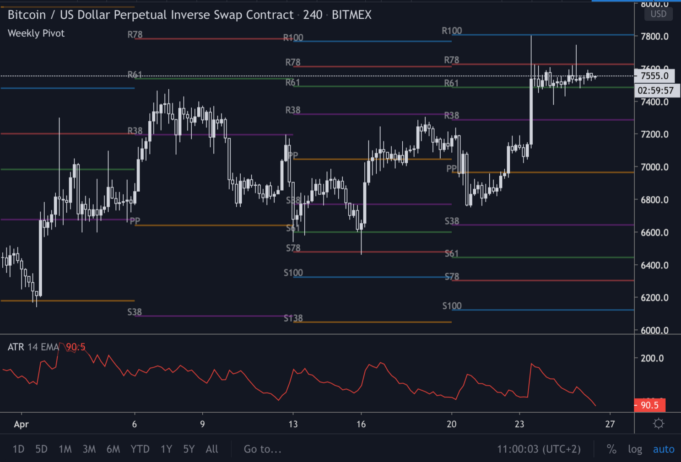This screenshot has width=681, height=462.
Task: Click the 6 date on time axis
Action: coord(134,424)
